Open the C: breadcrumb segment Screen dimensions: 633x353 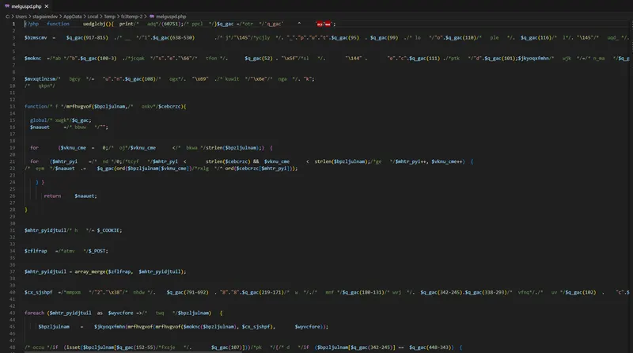(x=8, y=17)
